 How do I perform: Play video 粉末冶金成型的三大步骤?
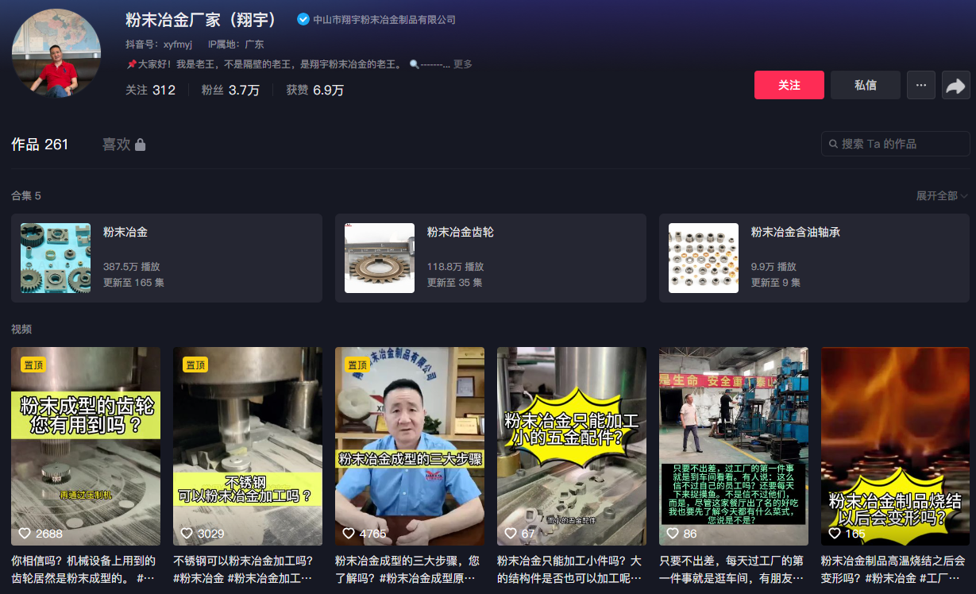point(410,446)
